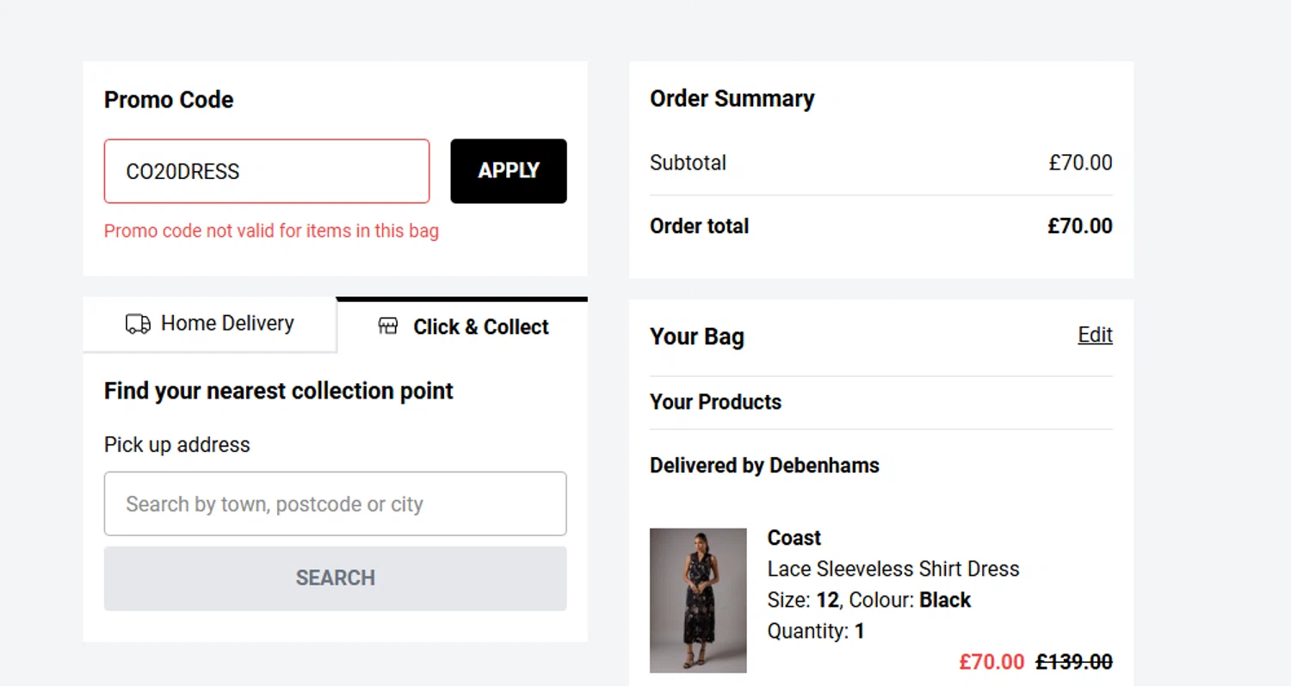Click the Pick up address label
This screenshot has width=1291, height=686.
(176, 445)
